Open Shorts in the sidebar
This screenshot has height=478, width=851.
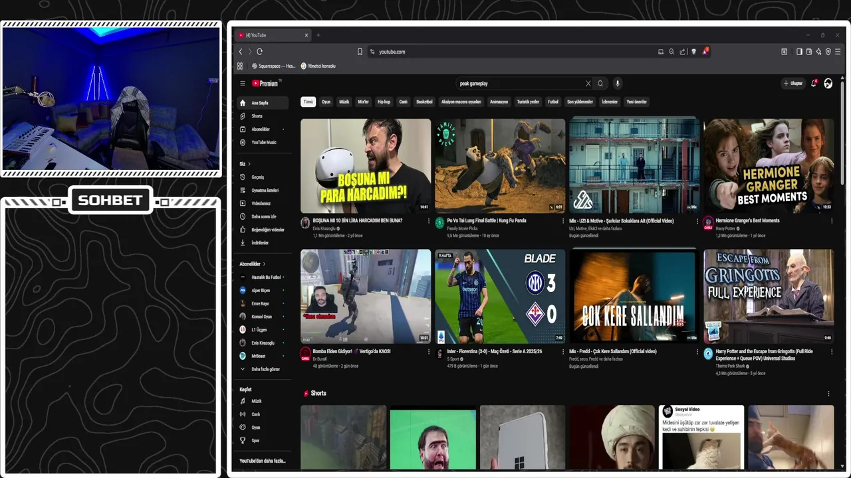(263, 116)
